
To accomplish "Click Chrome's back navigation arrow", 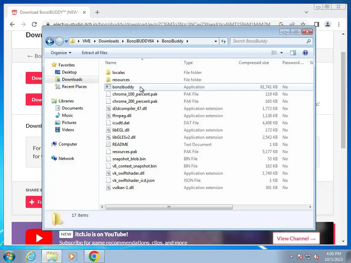I will tap(12, 24).
